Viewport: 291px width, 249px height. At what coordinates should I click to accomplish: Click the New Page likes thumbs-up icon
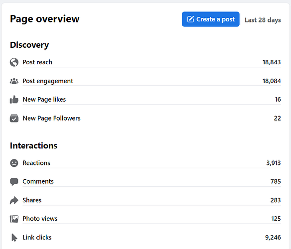(14, 100)
